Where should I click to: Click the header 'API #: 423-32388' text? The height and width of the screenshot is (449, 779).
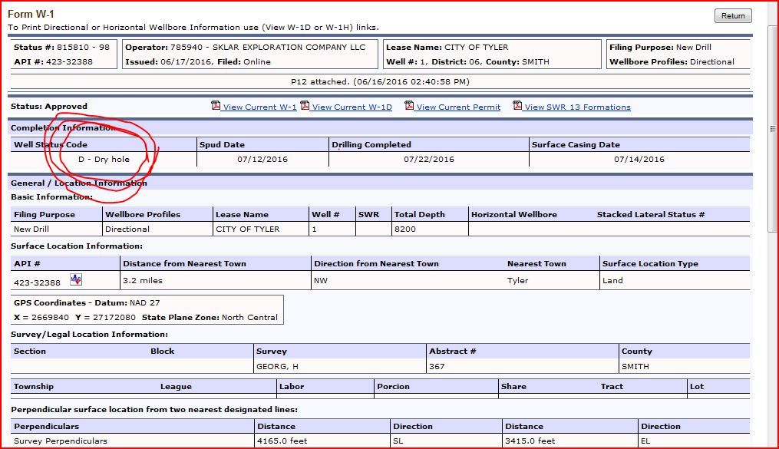tap(53, 61)
